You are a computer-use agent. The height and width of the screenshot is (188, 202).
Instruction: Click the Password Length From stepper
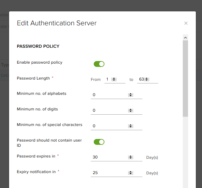coord(114,79)
